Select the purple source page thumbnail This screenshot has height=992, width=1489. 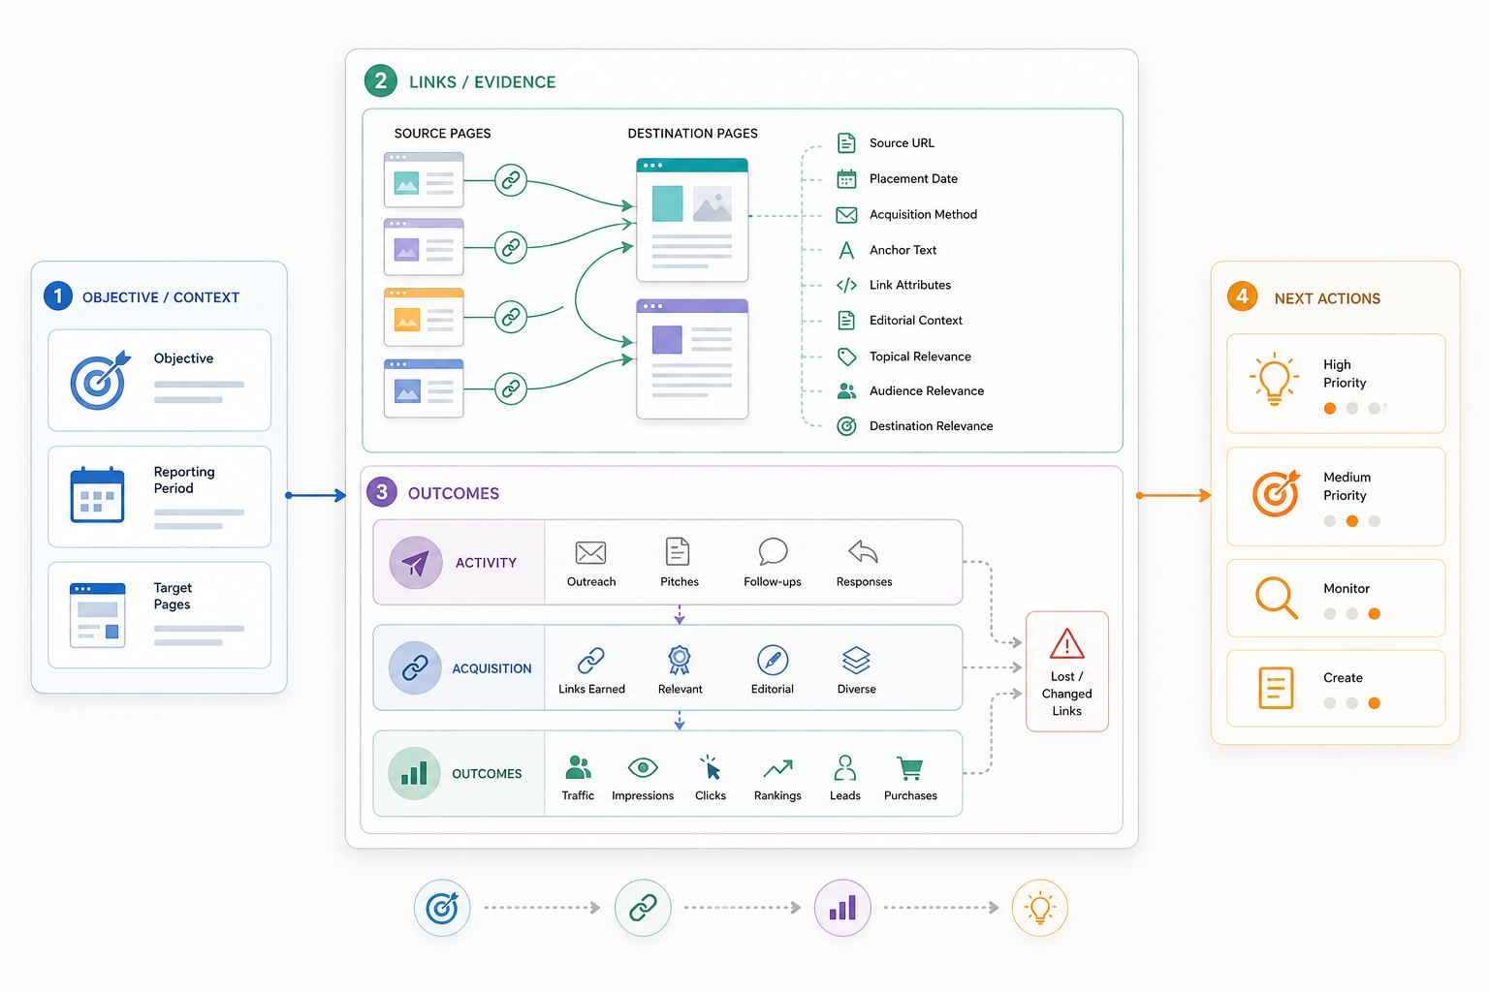tap(424, 248)
